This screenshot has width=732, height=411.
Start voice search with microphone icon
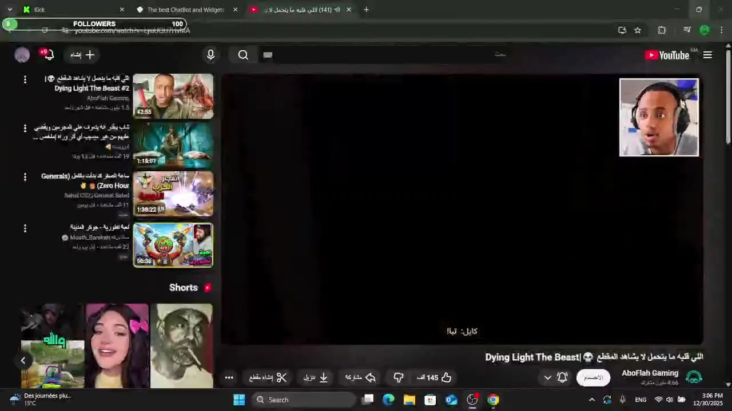click(210, 55)
